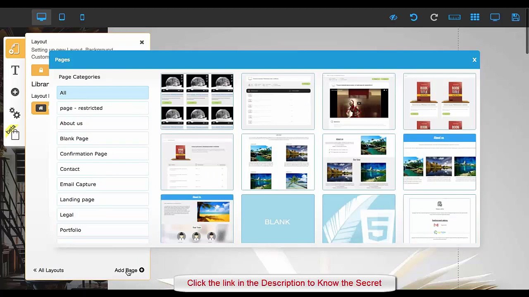This screenshot has width=529, height=297.
Task: Choose the About us Our time template
Action: (359, 162)
